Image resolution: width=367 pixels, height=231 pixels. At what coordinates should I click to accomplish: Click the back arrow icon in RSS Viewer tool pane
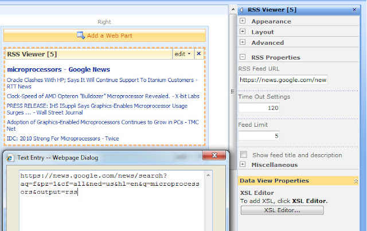click(241, 10)
